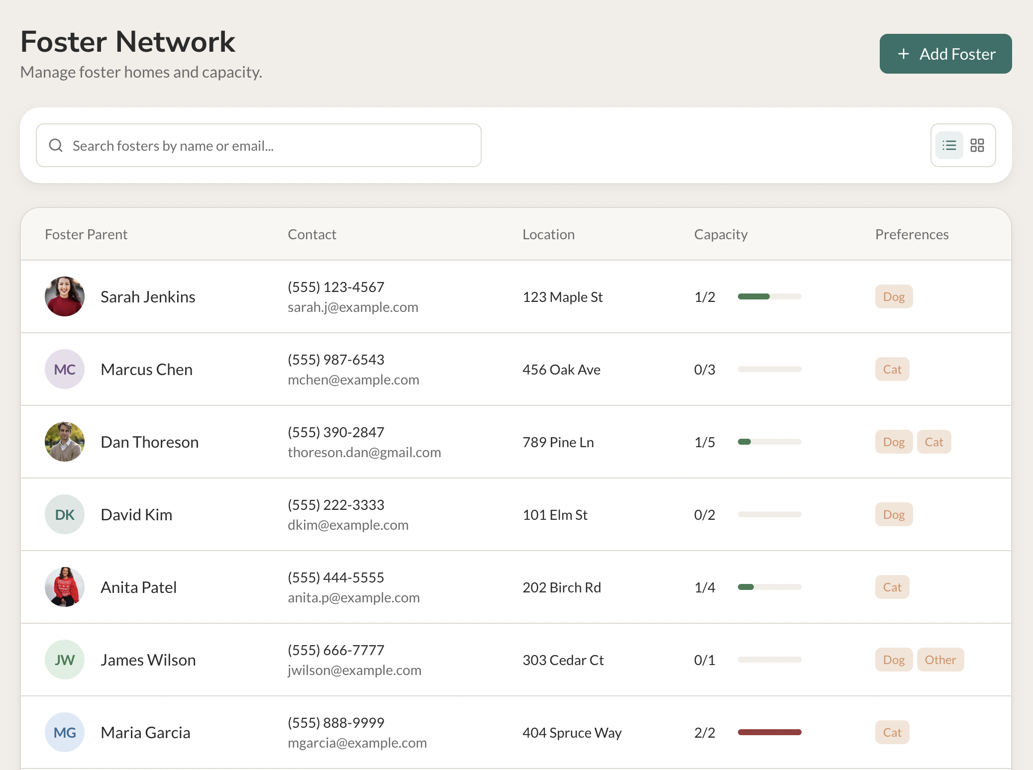1033x770 pixels.
Task: Click email anita.p@example.com
Action: pyautogui.click(x=354, y=597)
